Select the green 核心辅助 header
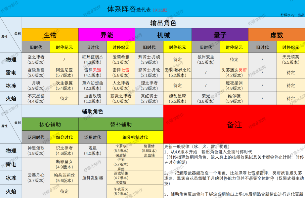Image resolution: width=305 pixels, height=198 pixels. coord(50,124)
